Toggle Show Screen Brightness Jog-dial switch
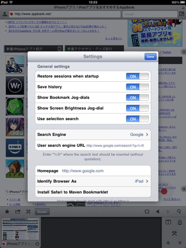This screenshot has height=248, width=186. click(138, 108)
